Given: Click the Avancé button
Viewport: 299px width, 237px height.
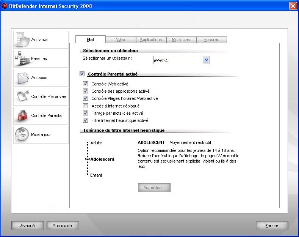Looking at the screenshot, I should 28,226.
